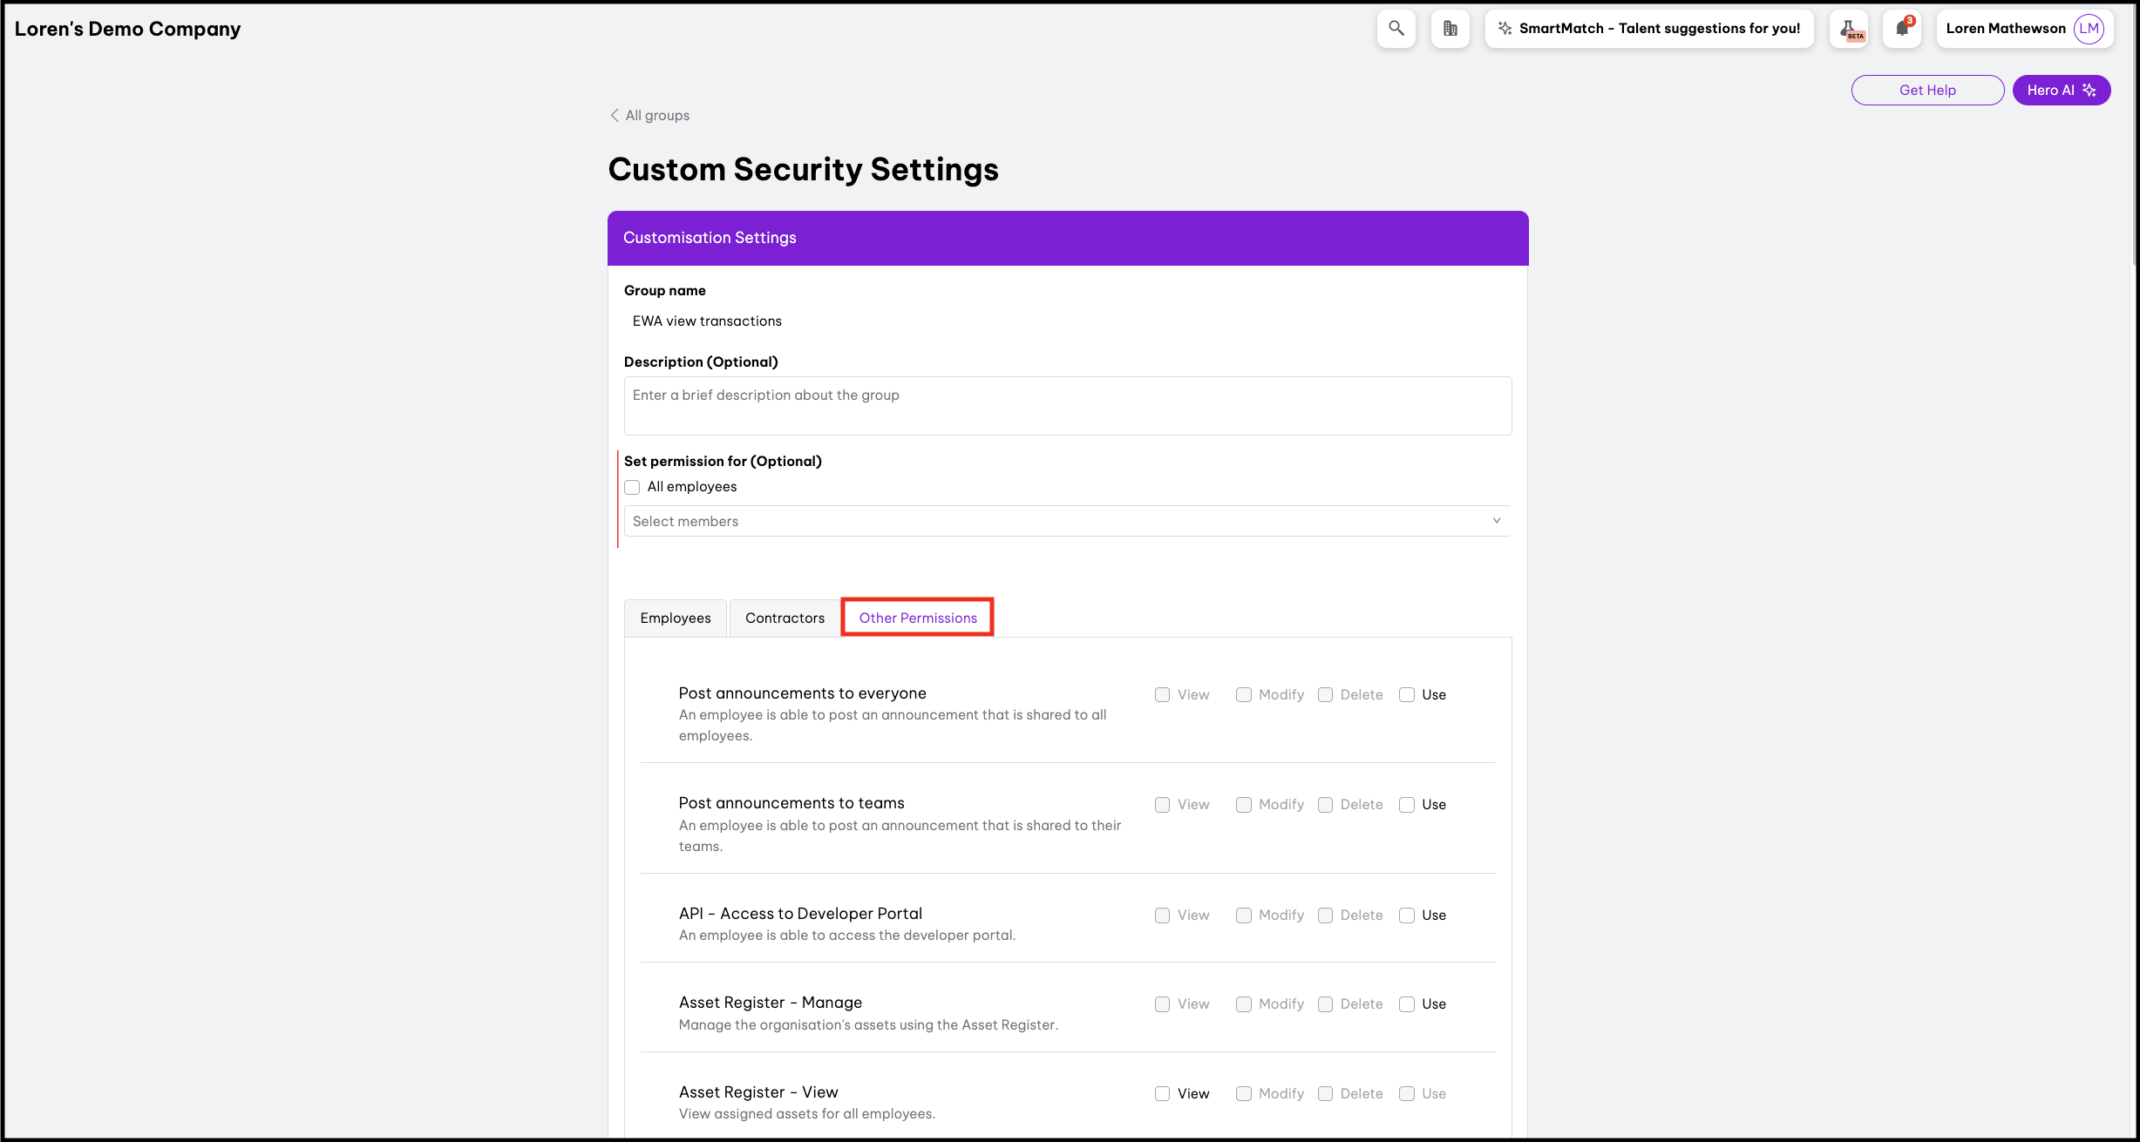2140x1142 pixels.
Task: Enable Use for API Developer Portal access
Action: [x=1407, y=915]
